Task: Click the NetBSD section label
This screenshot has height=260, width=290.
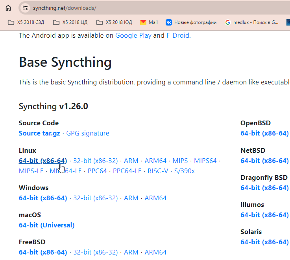Action: point(253,151)
